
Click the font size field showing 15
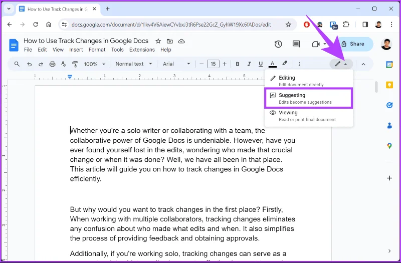click(x=213, y=64)
